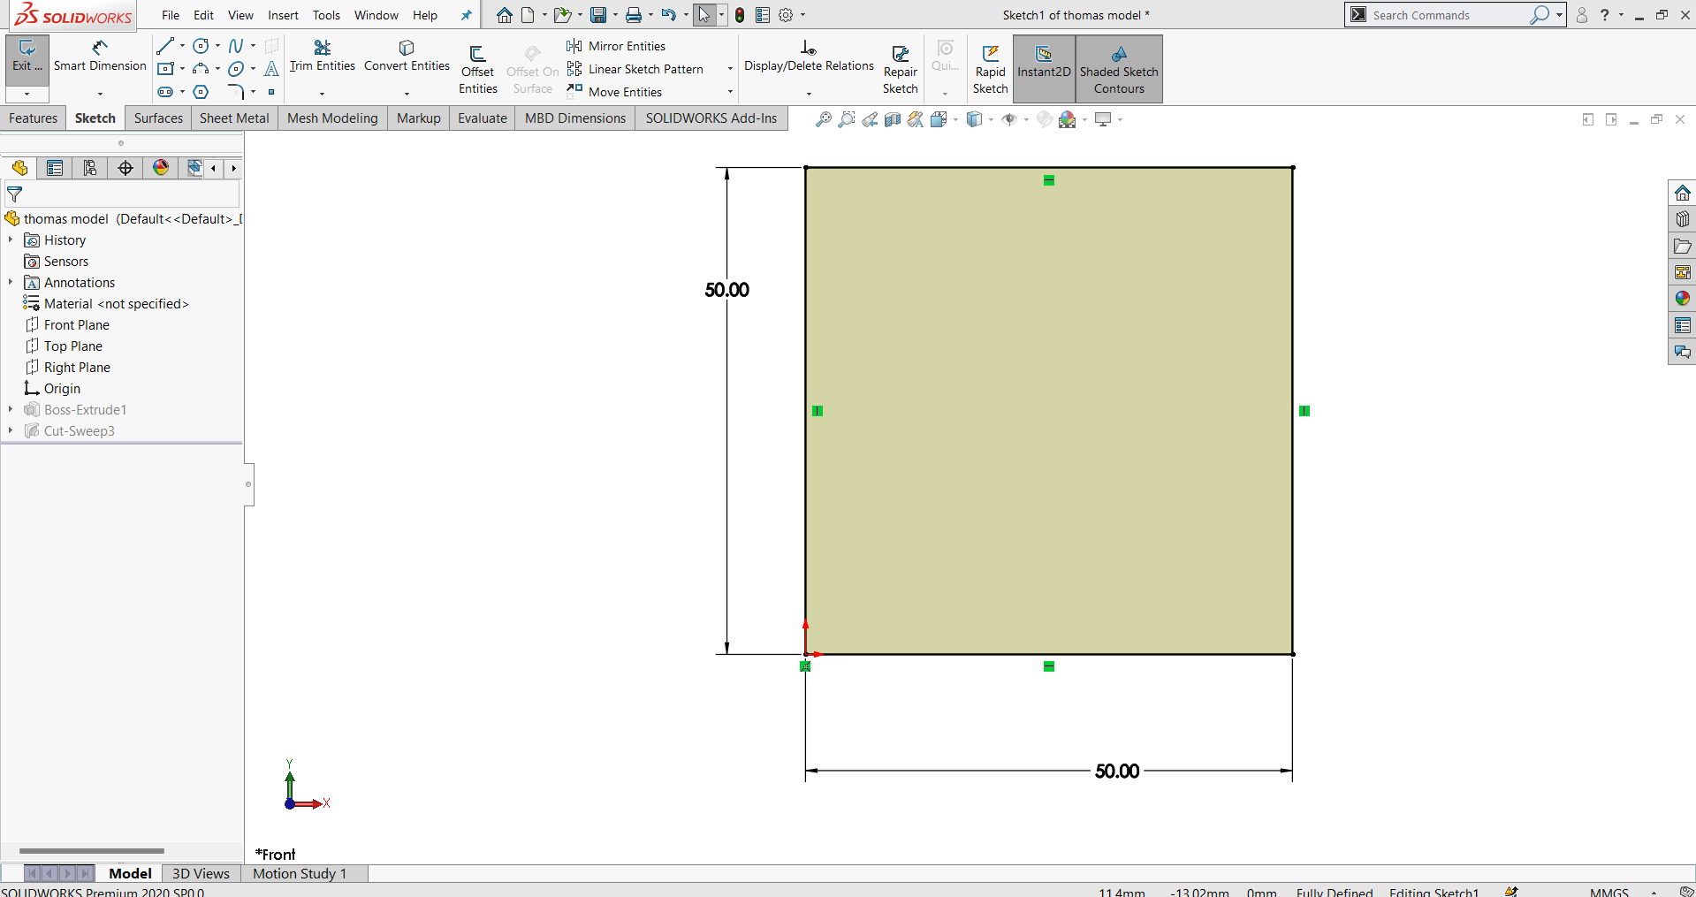This screenshot has height=897, width=1696.
Task: Click Mirror Entities button
Action: point(616,46)
